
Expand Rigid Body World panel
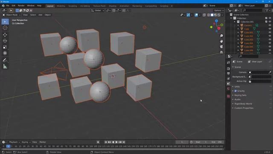click(x=243, y=104)
